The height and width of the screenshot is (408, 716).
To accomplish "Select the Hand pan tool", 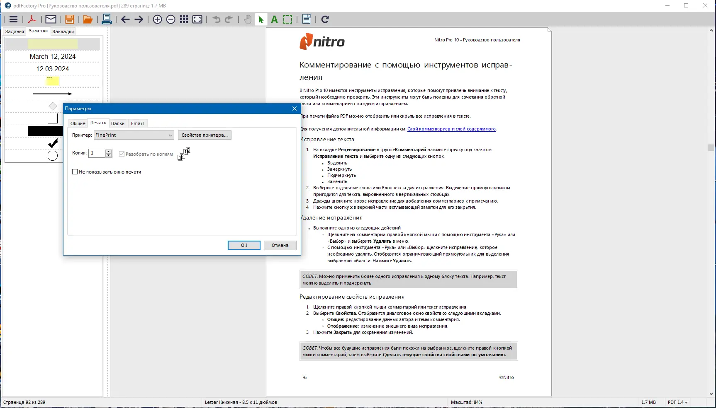I will pos(248,19).
